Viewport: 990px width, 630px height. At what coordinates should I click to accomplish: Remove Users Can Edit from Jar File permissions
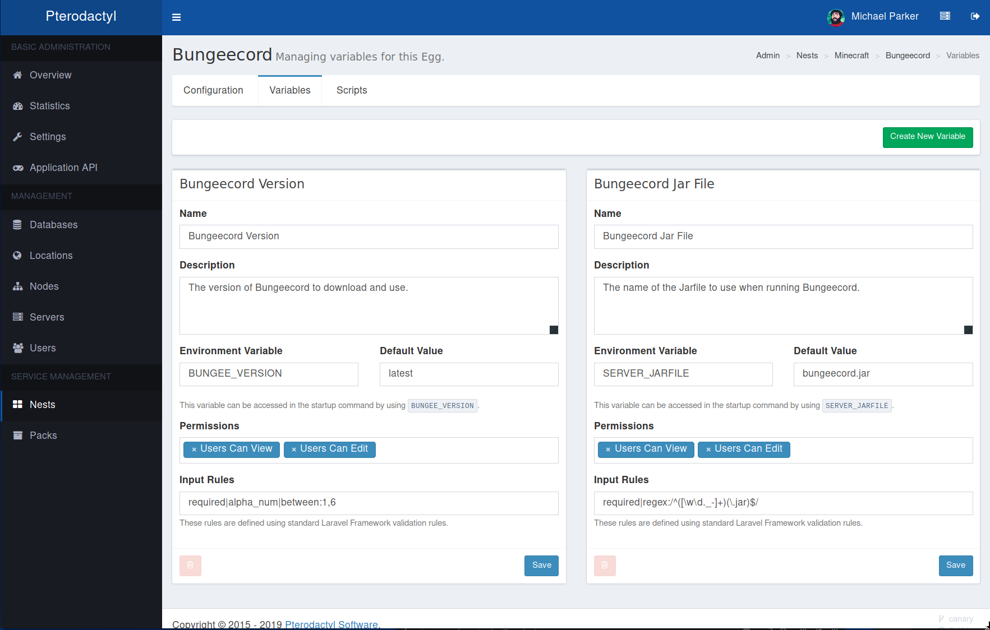(x=708, y=450)
